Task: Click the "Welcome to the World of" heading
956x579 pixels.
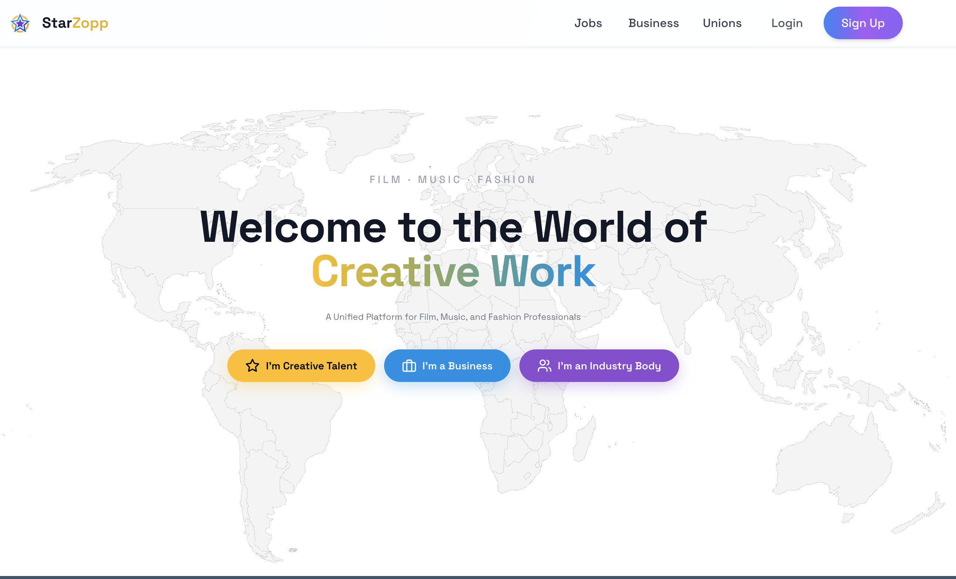Action: [453, 227]
